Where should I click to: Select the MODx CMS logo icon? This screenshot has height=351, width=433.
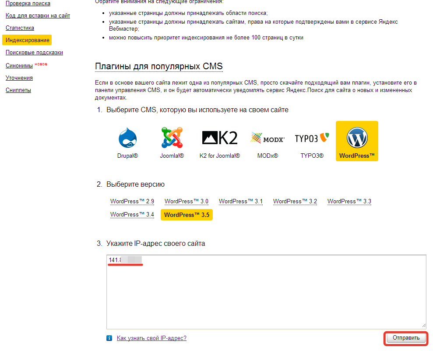pos(268,138)
